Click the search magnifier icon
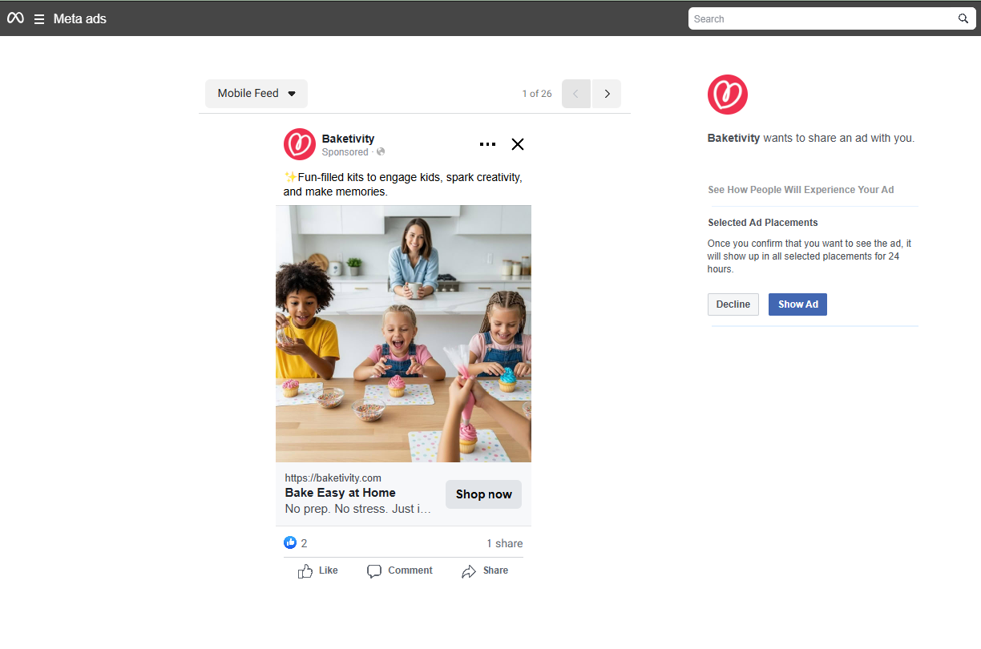The image size is (981, 649). pyautogui.click(x=963, y=18)
